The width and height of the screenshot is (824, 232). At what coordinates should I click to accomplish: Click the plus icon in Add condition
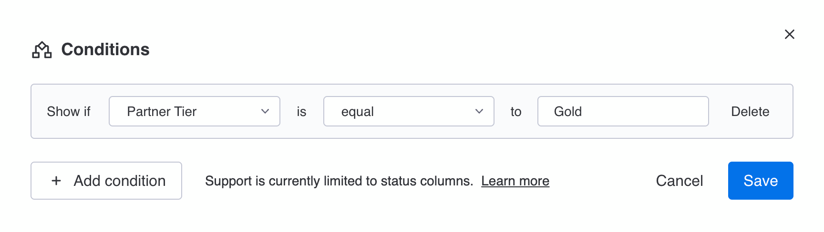[x=56, y=181]
